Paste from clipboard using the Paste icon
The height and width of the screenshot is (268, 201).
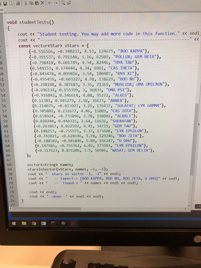coord(37,3)
